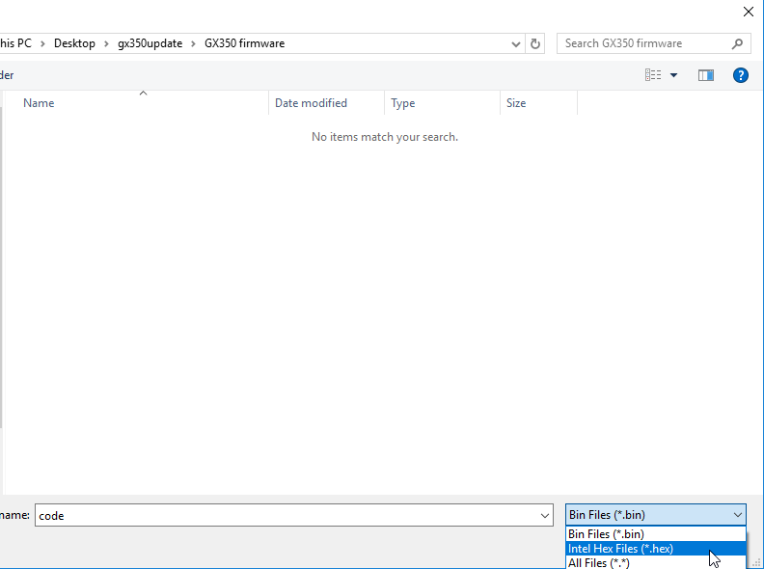Sort by the Date modified column header
Screen dimensions: 764x569
click(x=311, y=103)
